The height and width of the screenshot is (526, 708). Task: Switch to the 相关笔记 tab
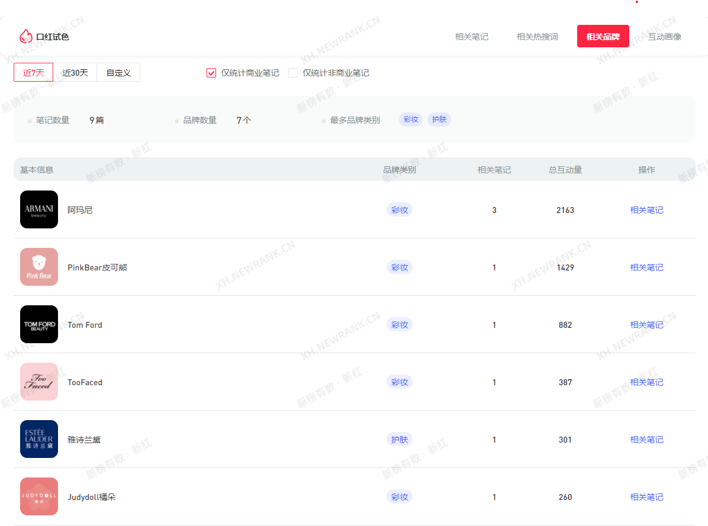471,37
